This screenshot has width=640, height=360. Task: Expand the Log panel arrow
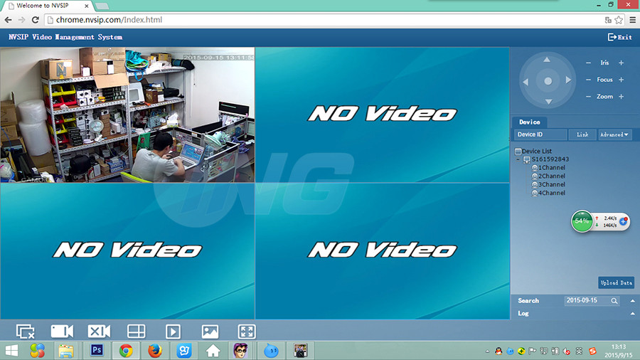click(x=632, y=313)
